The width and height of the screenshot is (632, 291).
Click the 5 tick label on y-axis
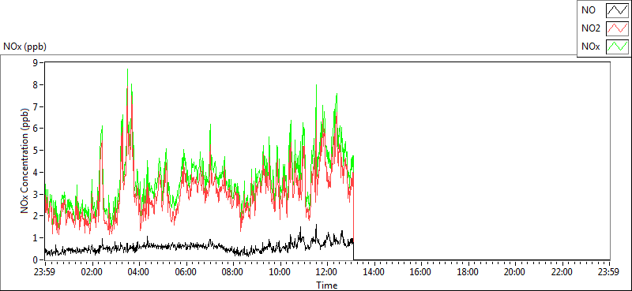36,150
